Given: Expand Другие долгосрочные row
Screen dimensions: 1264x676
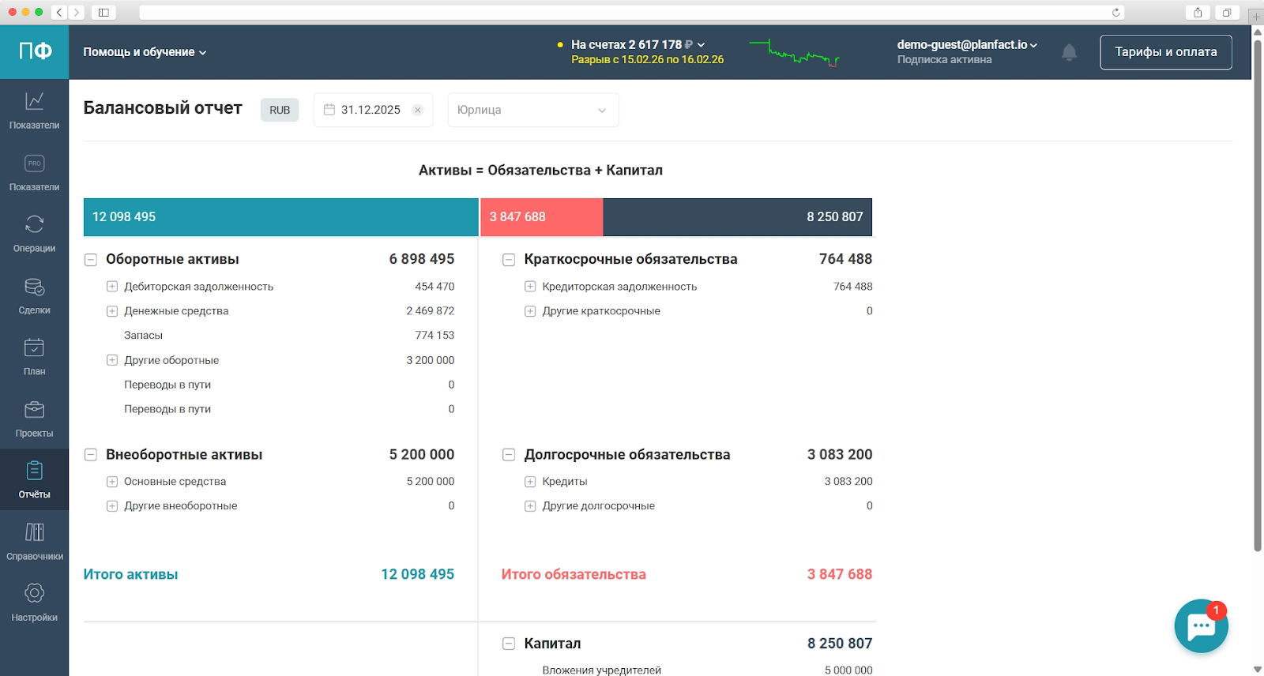Looking at the screenshot, I should (530, 506).
